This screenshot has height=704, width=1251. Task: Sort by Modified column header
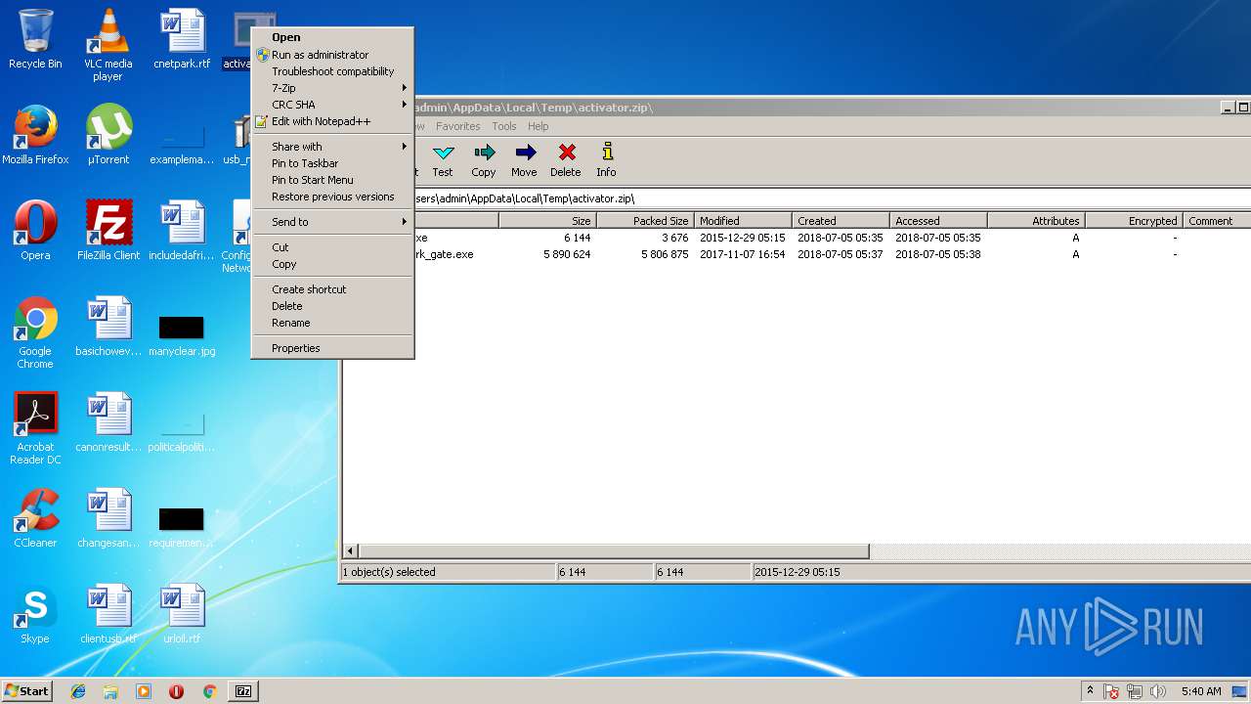point(743,221)
